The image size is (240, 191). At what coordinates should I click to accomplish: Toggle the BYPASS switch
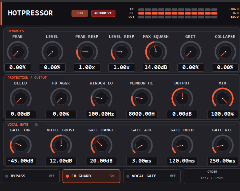pos(31,176)
